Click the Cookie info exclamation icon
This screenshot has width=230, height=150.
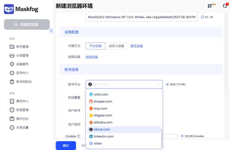79,136
